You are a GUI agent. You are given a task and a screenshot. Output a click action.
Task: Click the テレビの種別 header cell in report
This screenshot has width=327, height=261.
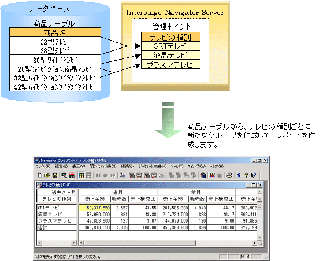[x=57, y=199]
